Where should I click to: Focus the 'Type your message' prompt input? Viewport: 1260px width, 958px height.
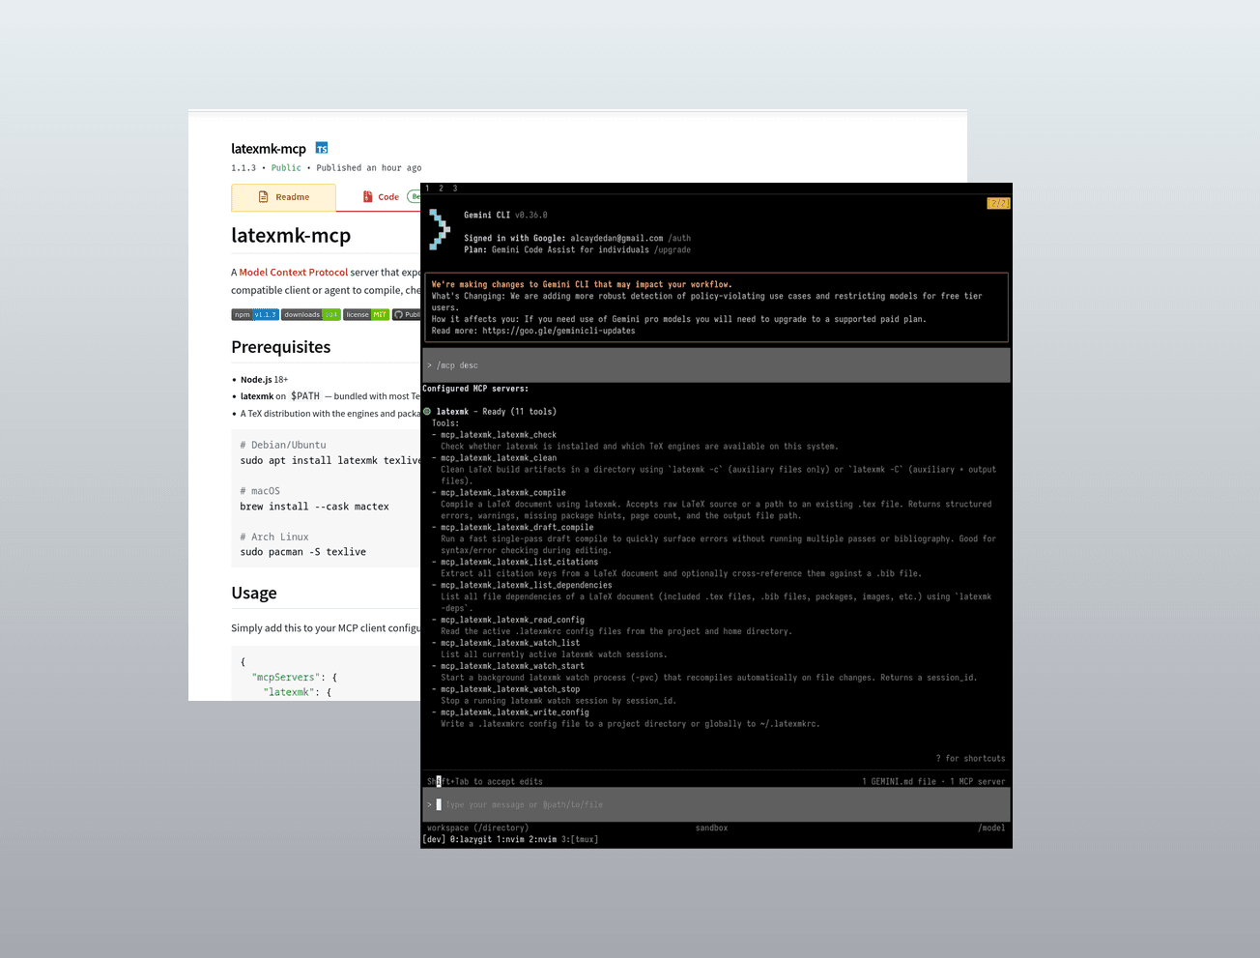[716, 804]
